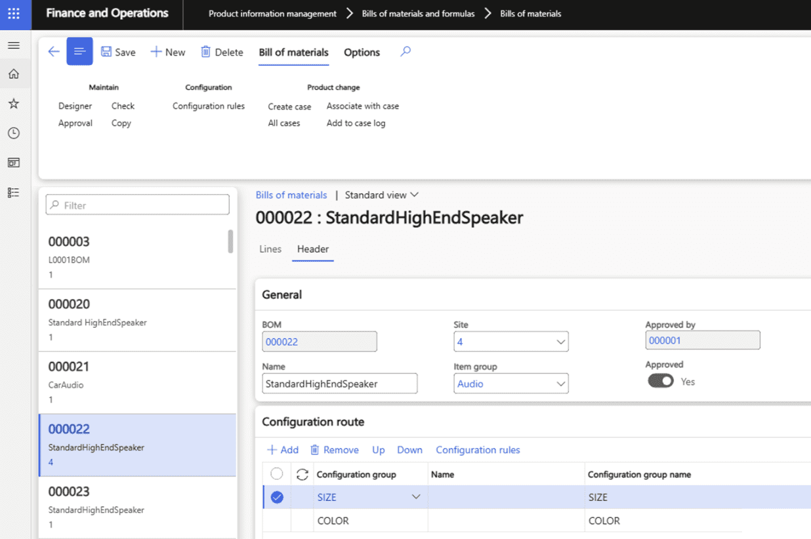Click the Delete button

(x=222, y=52)
